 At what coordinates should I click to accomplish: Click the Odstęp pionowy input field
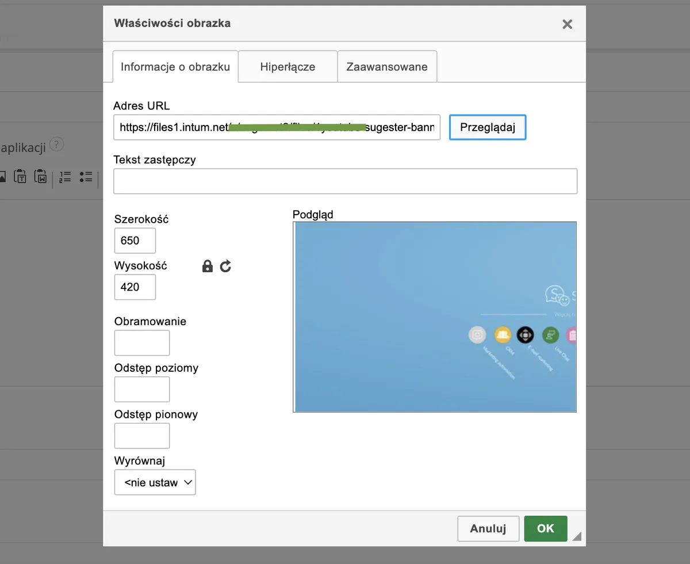142,436
